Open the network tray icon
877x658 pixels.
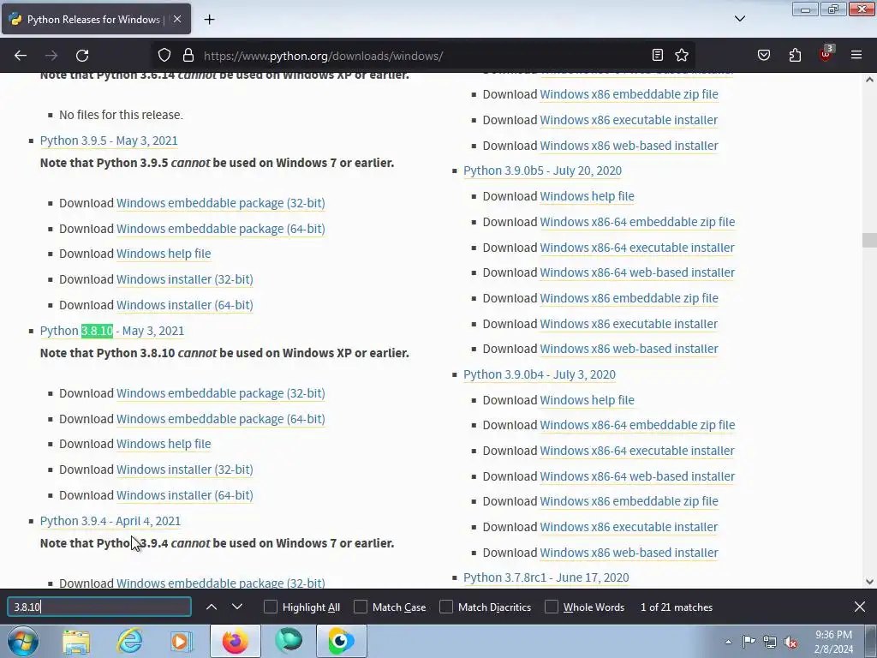[x=770, y=642]
